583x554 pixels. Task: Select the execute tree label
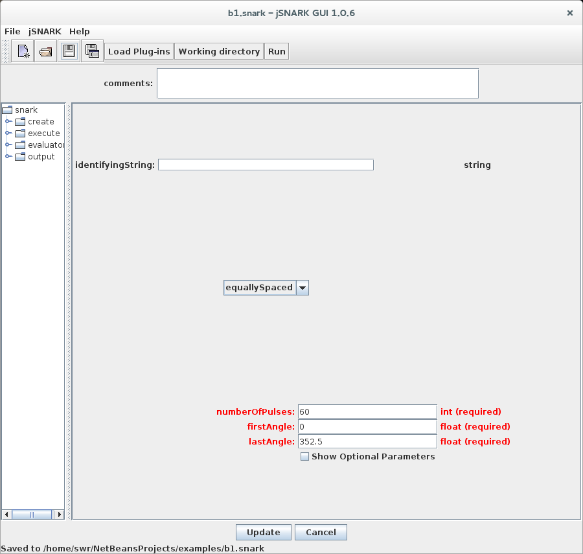point(44,133)
